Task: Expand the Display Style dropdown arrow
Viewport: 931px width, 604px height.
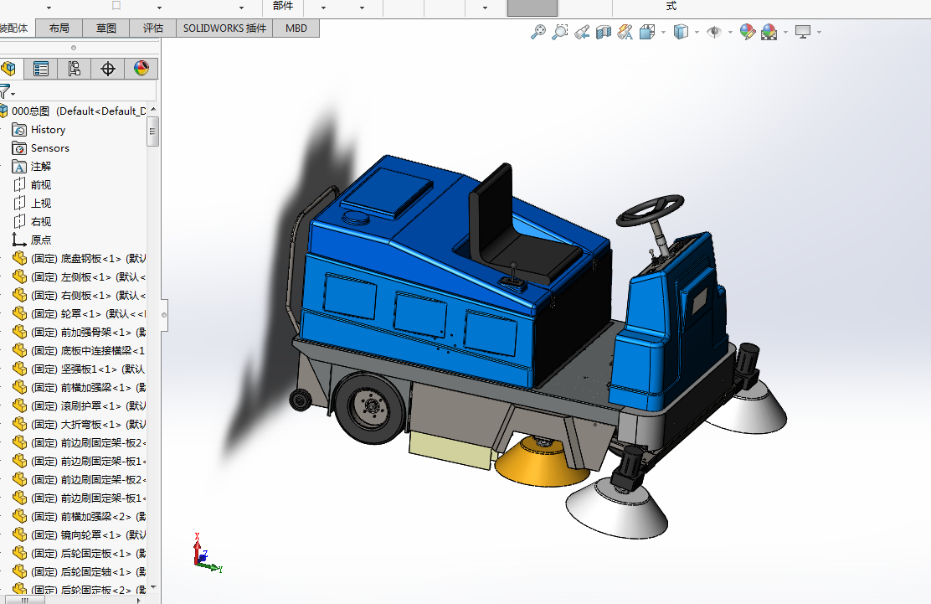Action: (x=697, y=32)
